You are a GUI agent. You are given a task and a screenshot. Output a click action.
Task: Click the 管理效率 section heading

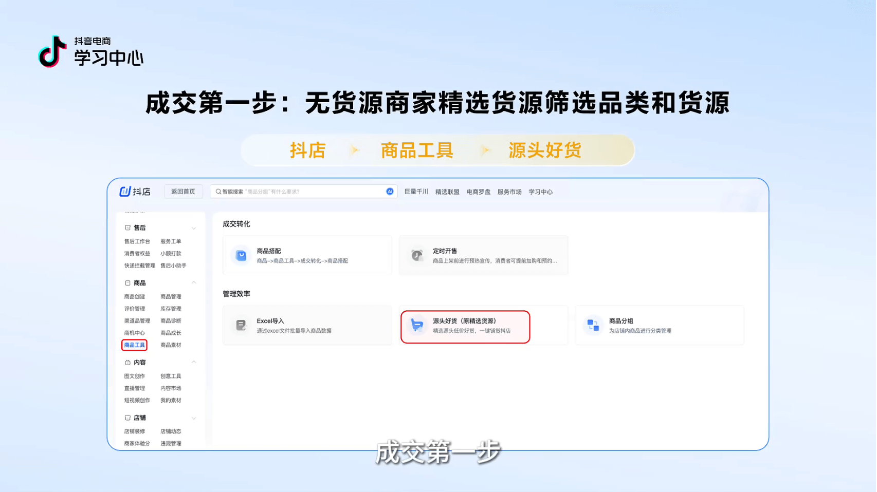236,294
